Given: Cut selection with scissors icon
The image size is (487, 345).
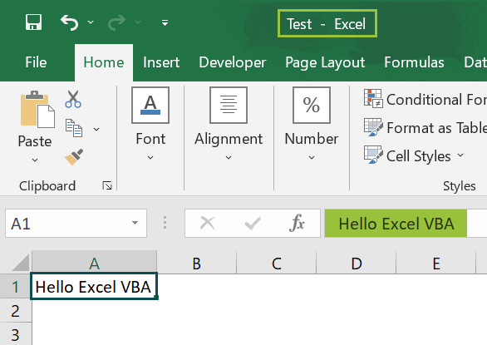Looking at the screenshot, I should coord(73,99).
